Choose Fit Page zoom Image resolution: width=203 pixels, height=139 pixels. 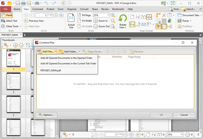[84, 15]
